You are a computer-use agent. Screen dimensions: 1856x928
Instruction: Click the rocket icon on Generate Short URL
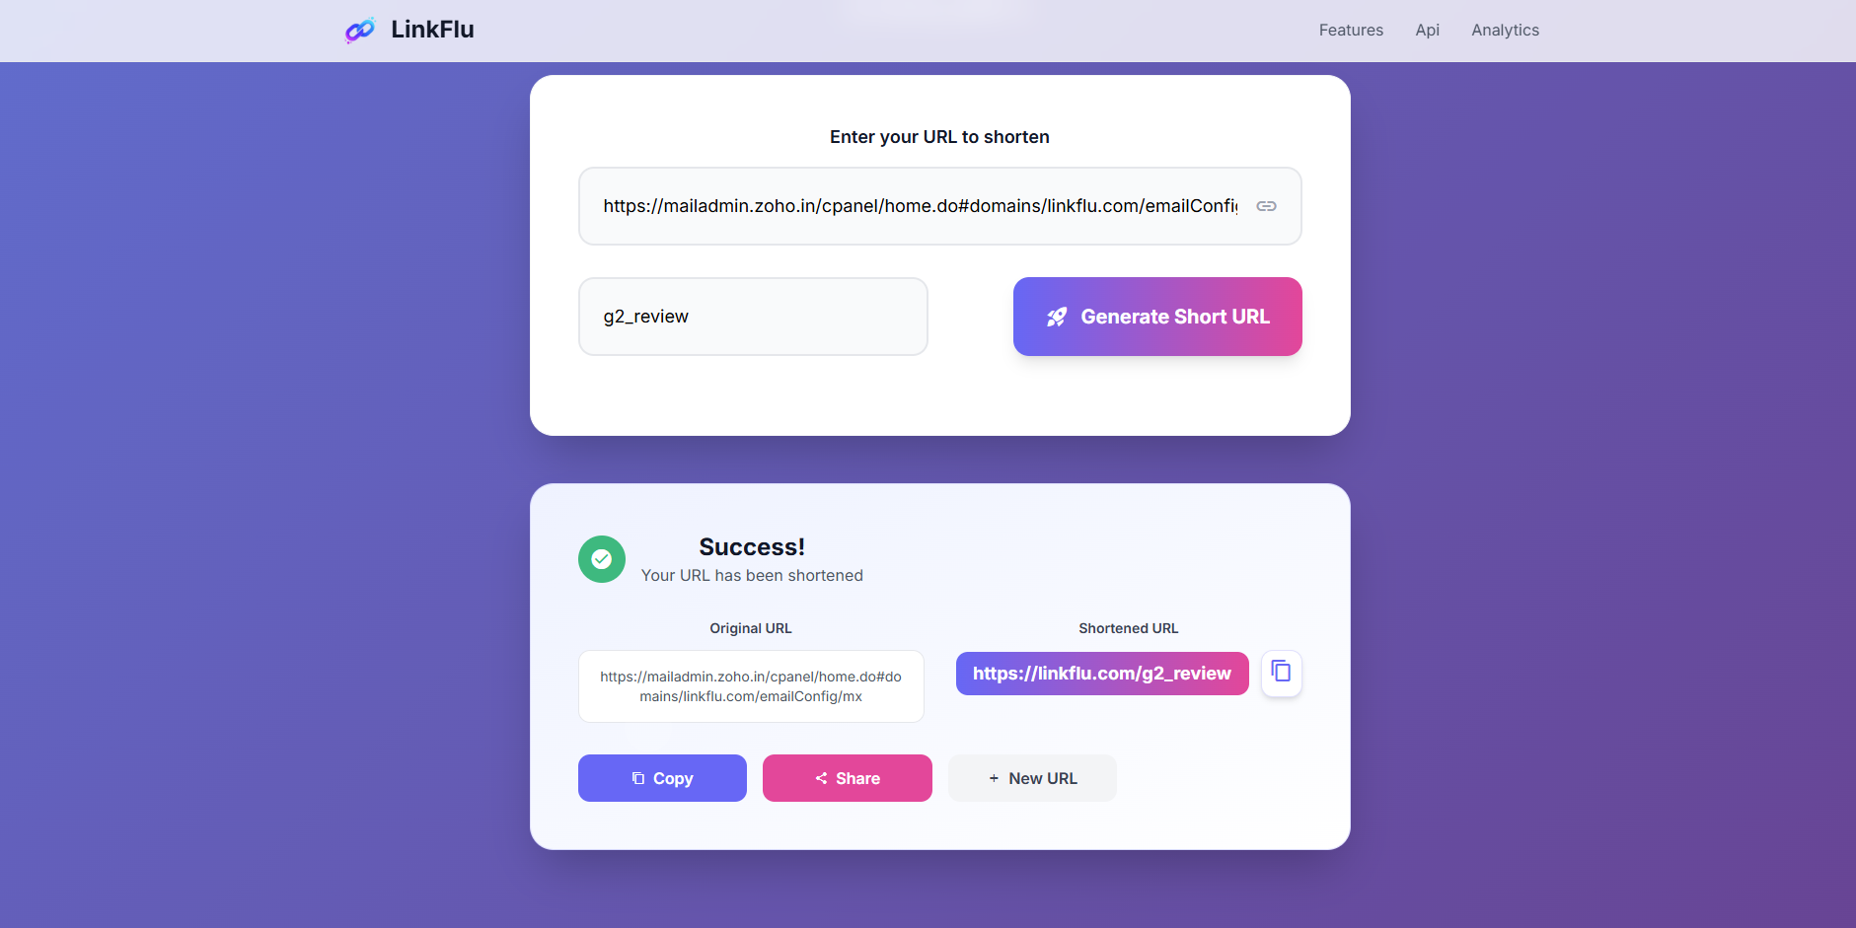1057,317
